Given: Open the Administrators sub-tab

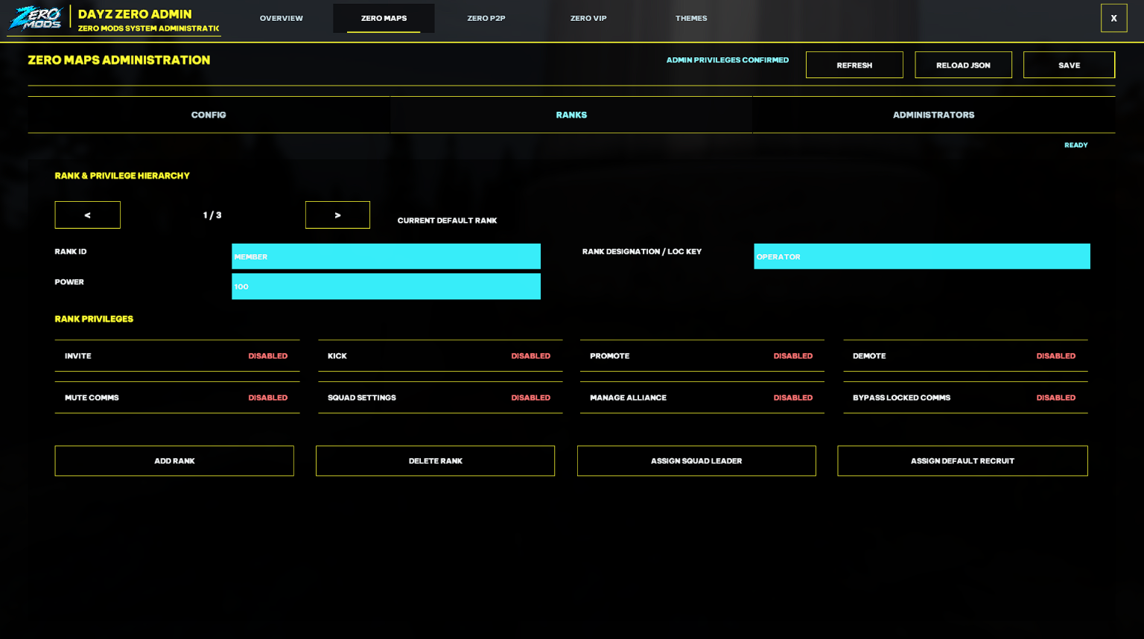Looking at the screenshot, I should click(x=934, y=115).
